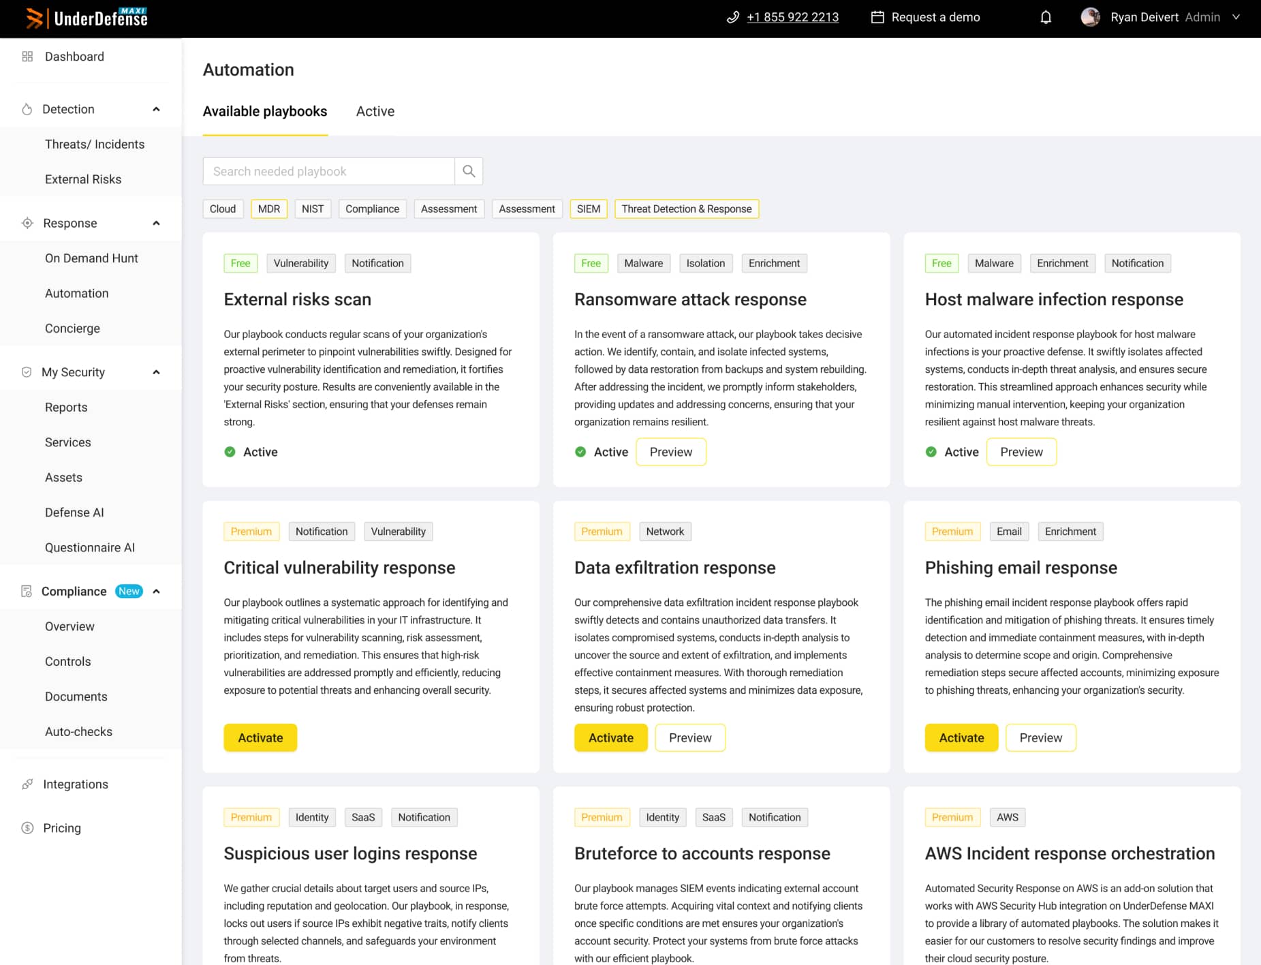Toggle the SIEM filter tag
Image resolution: width=1261 pixels, height=965 pixels.
[x=589, y=209]
